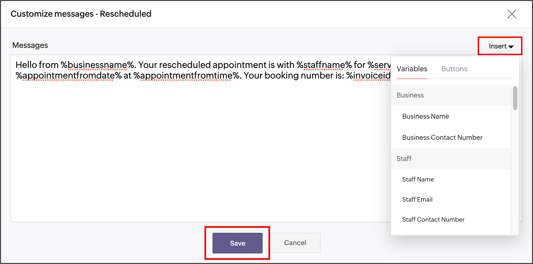
Task: Insert the Business Name variable
Action: point(425,116)
